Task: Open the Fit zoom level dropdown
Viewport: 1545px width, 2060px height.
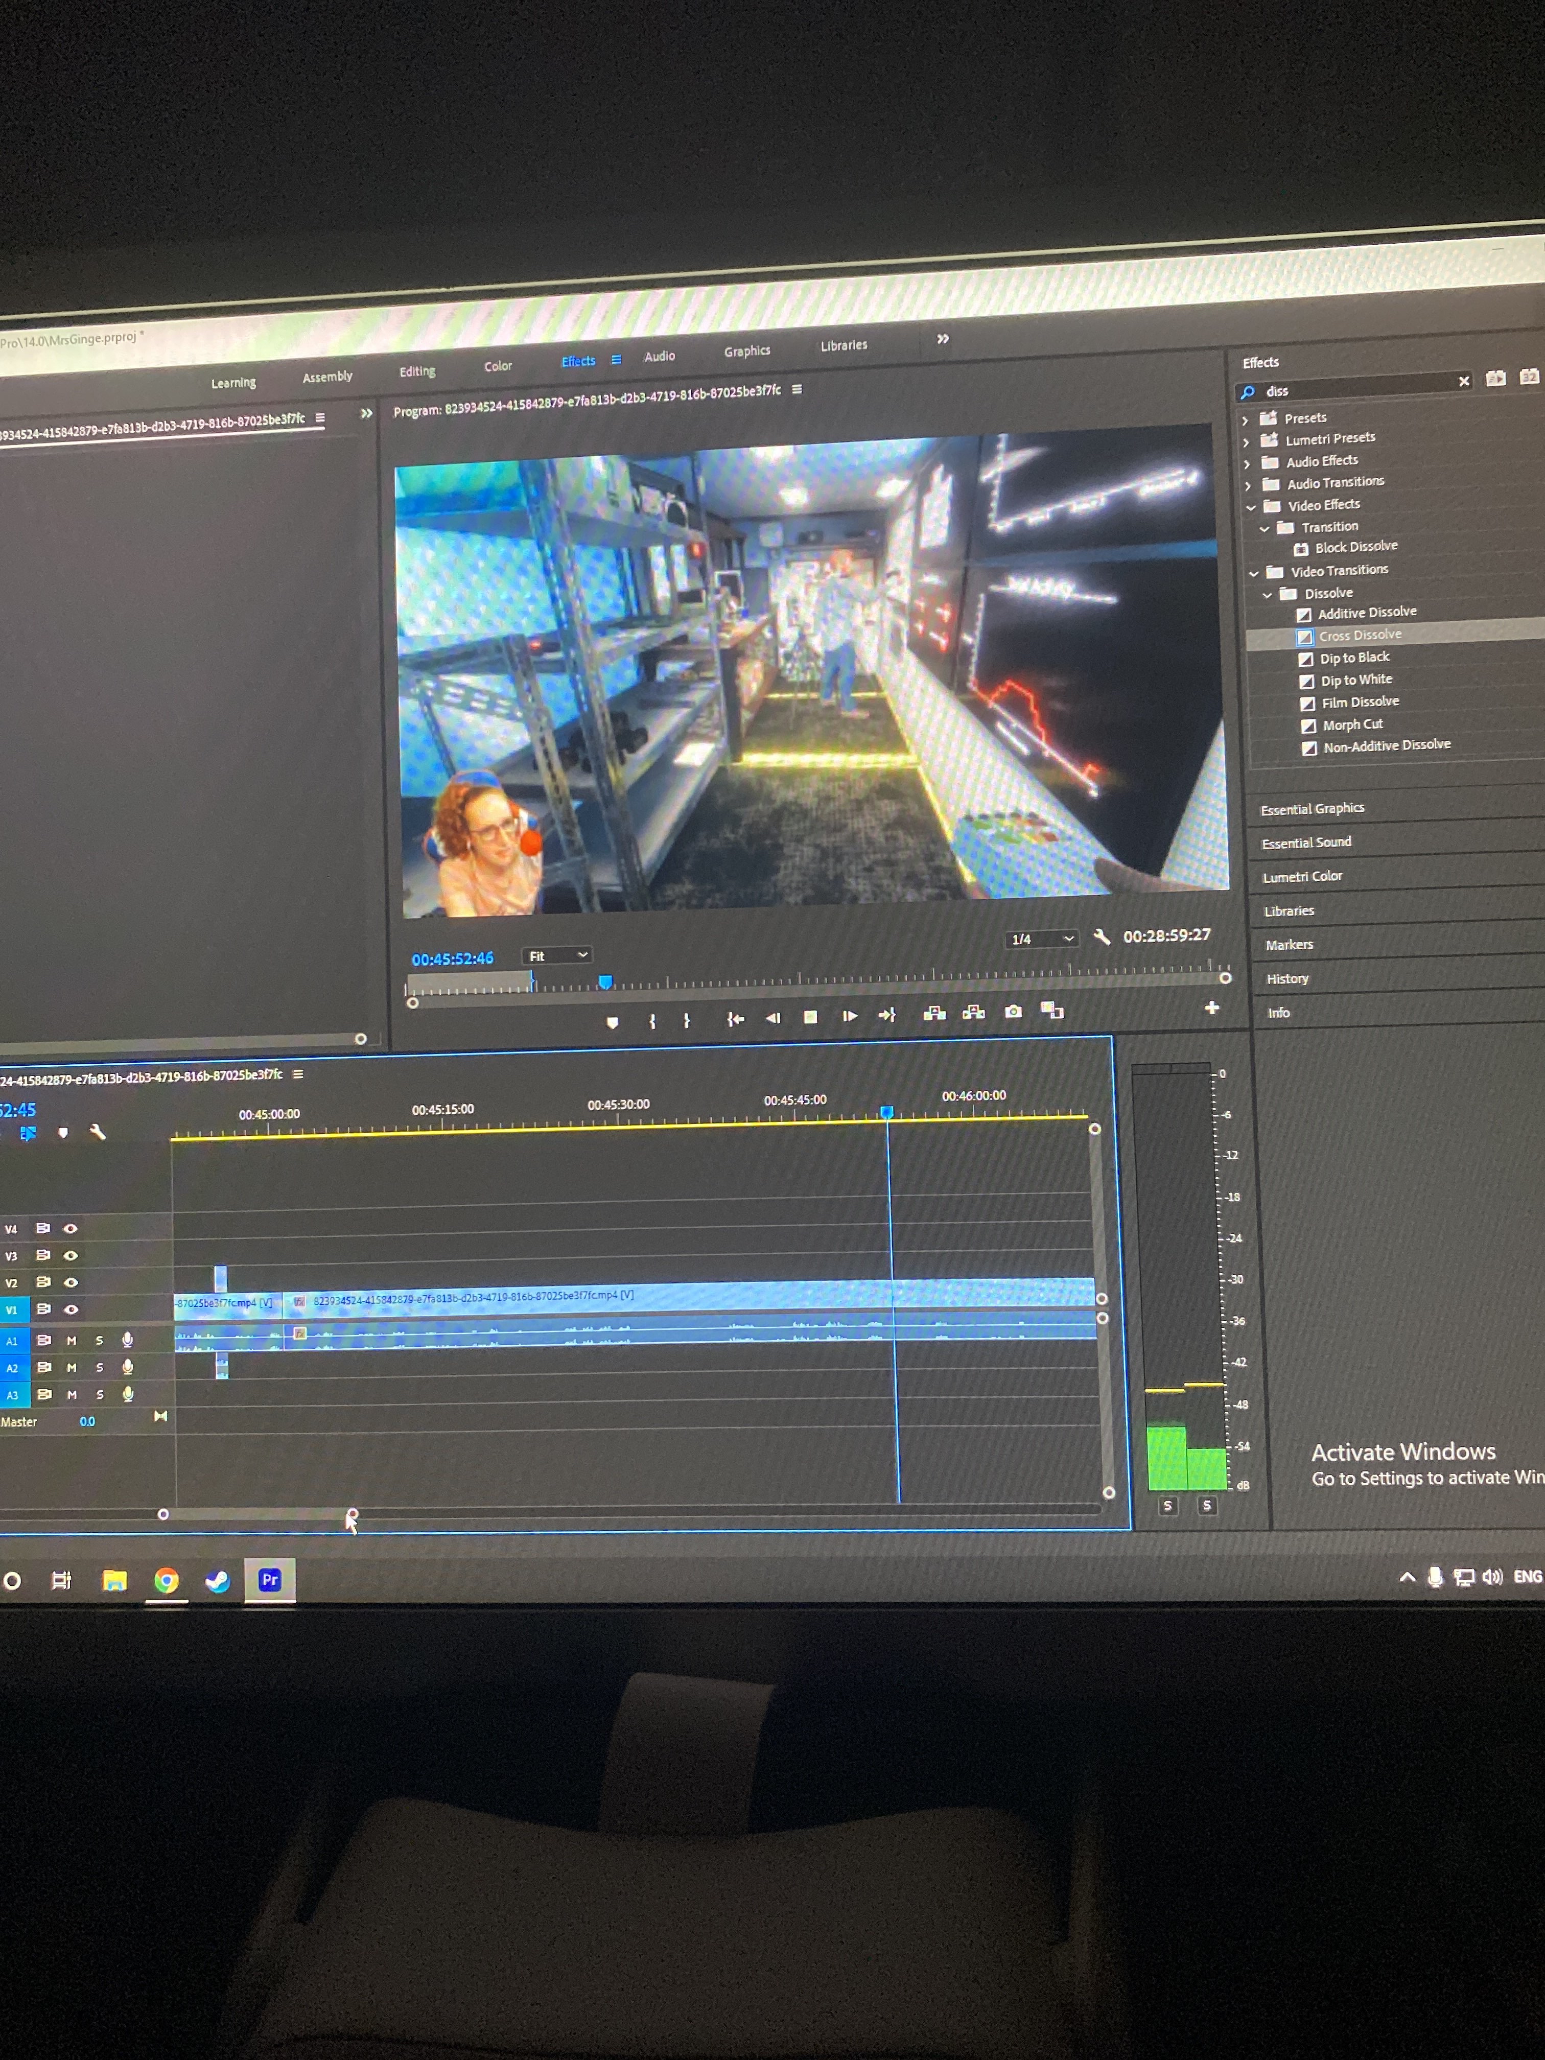Action: pyautogui.click(x=557, y=955)
